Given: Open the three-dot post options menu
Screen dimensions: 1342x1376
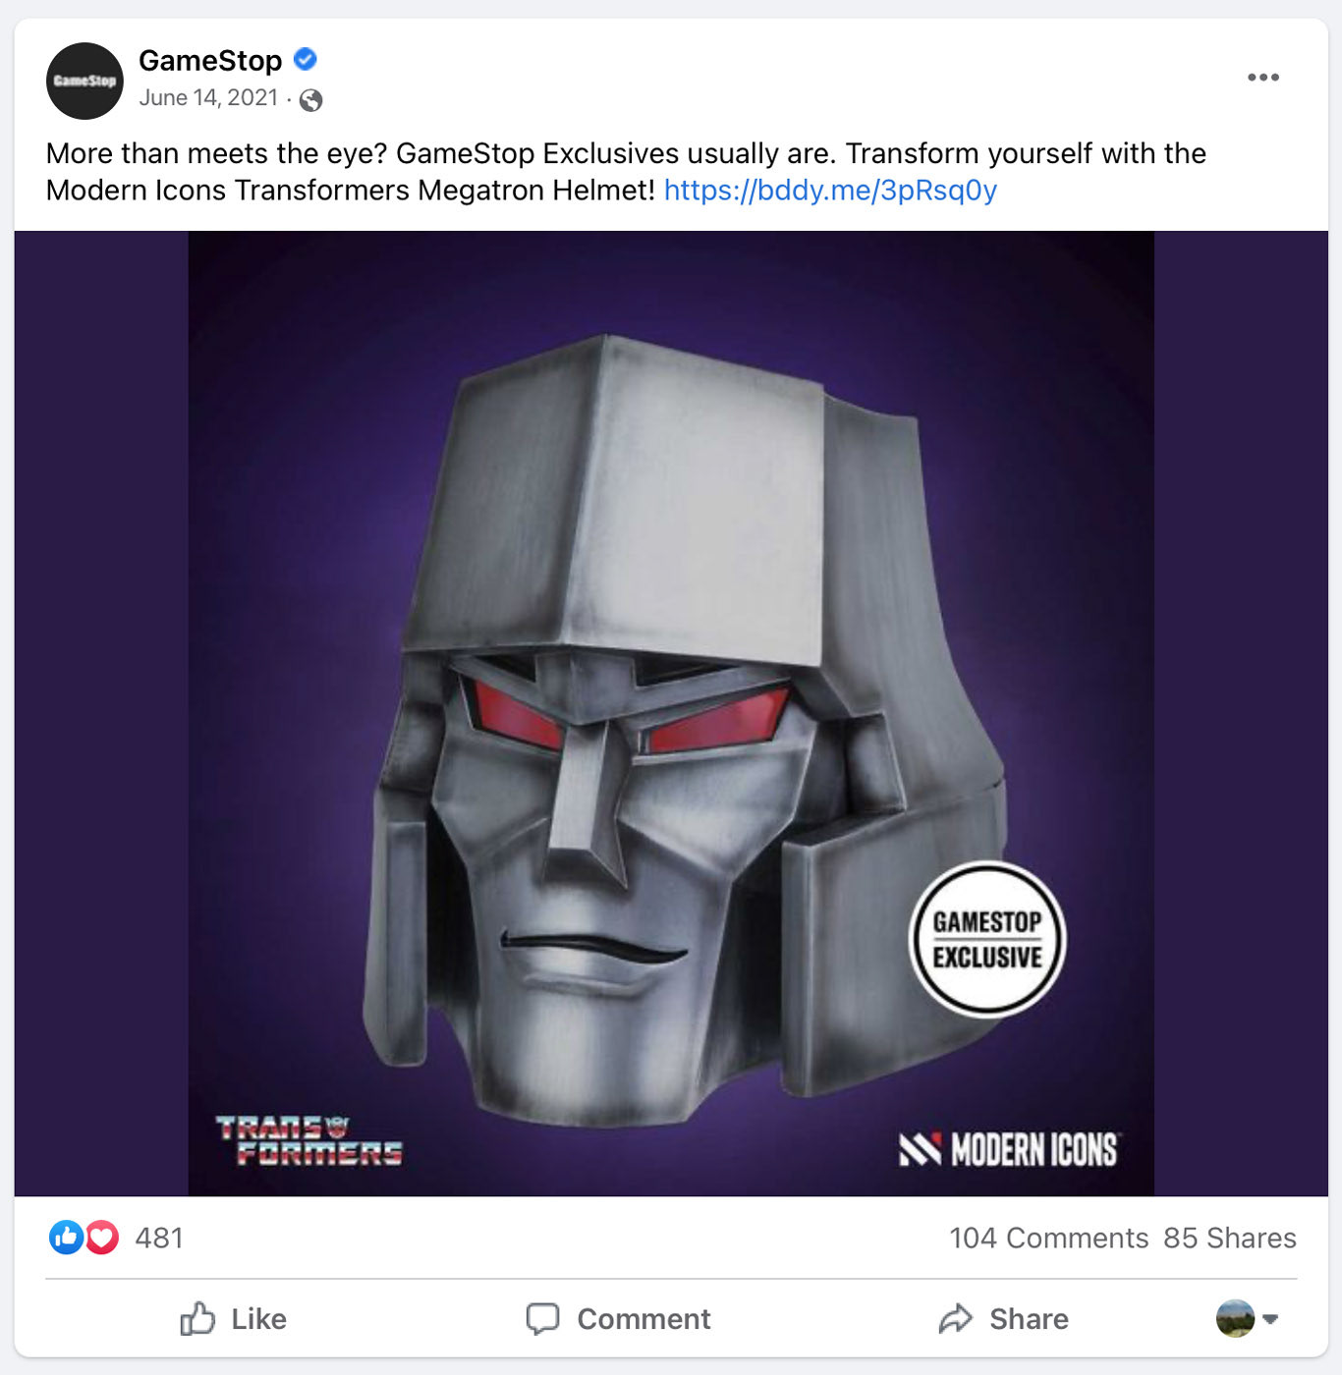Looking at the screenshot, I should (x=1262, y=78).
